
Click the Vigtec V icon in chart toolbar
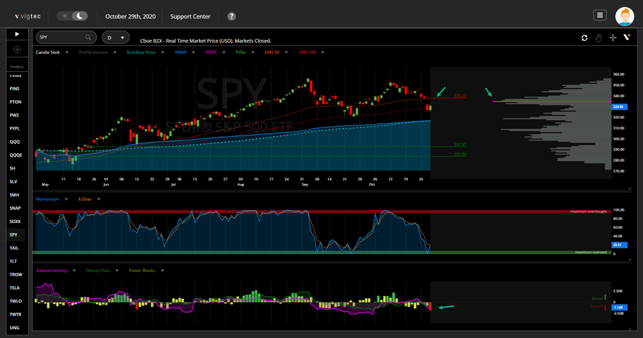626,38
